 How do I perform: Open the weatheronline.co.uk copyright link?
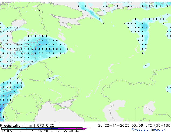148,130
